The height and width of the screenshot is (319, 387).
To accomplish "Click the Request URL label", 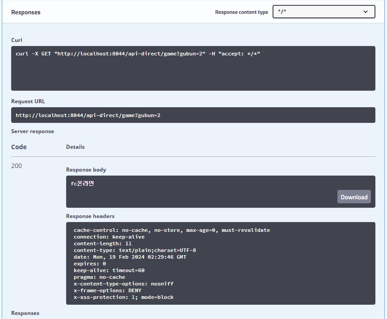I will [28, 101].
